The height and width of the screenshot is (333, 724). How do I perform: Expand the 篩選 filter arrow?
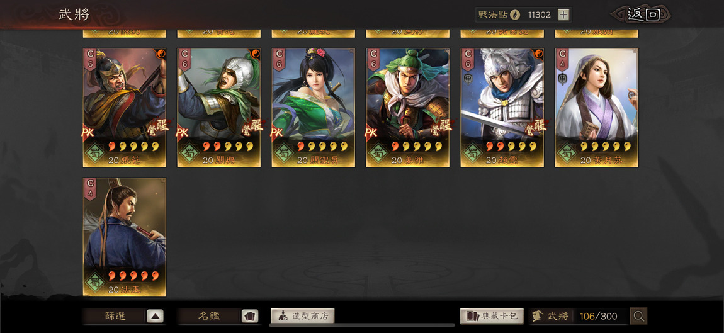tap(155, 317)
